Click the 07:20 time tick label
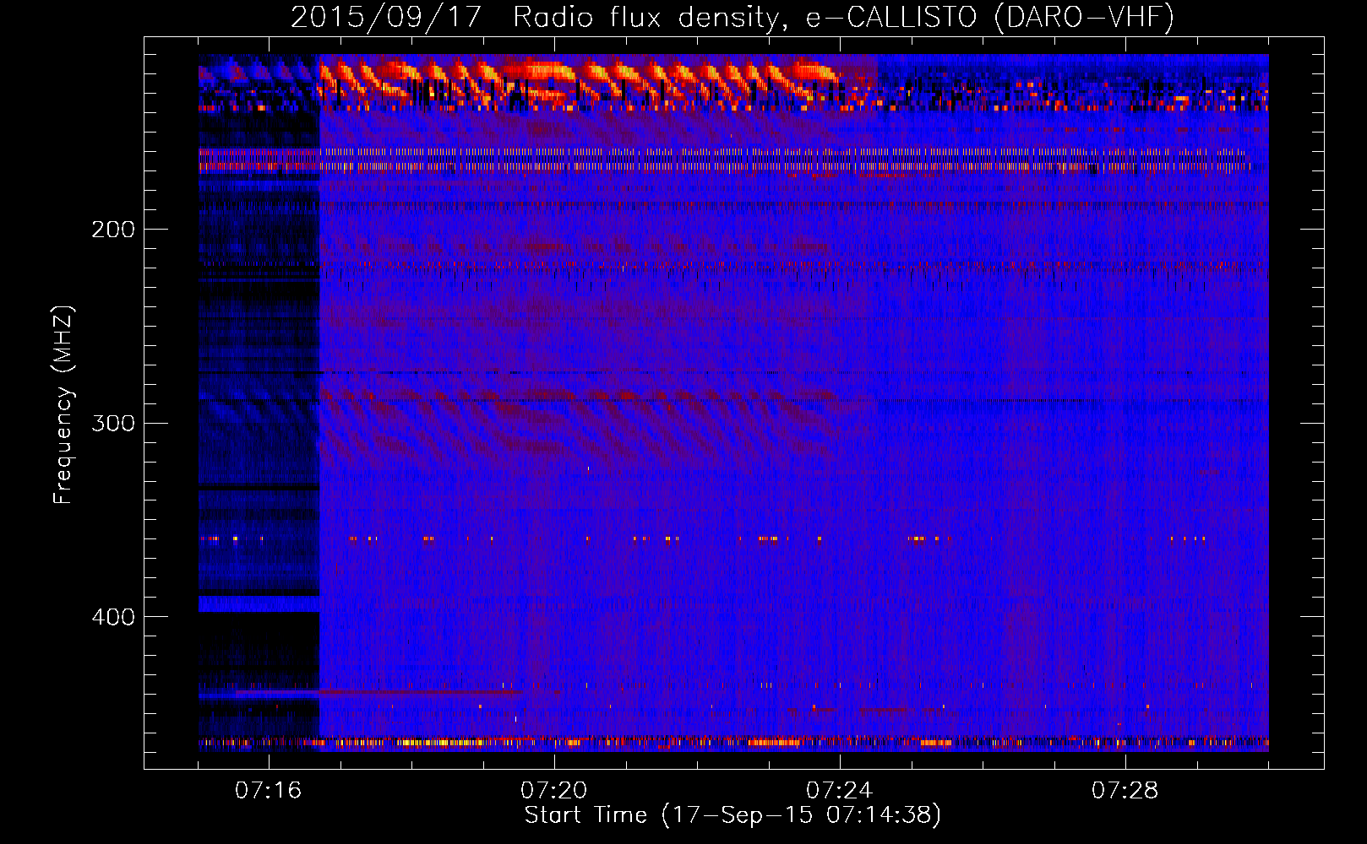This screenshot has width=1367, height=844. click(554, 791)
